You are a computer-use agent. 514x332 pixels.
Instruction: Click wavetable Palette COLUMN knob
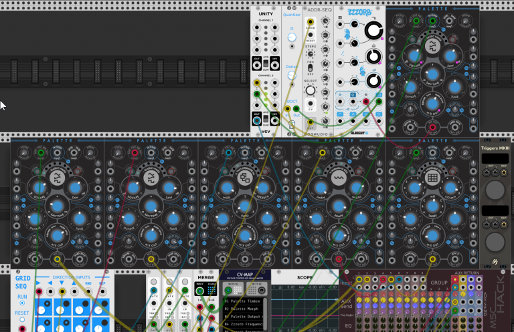point(450,188)
